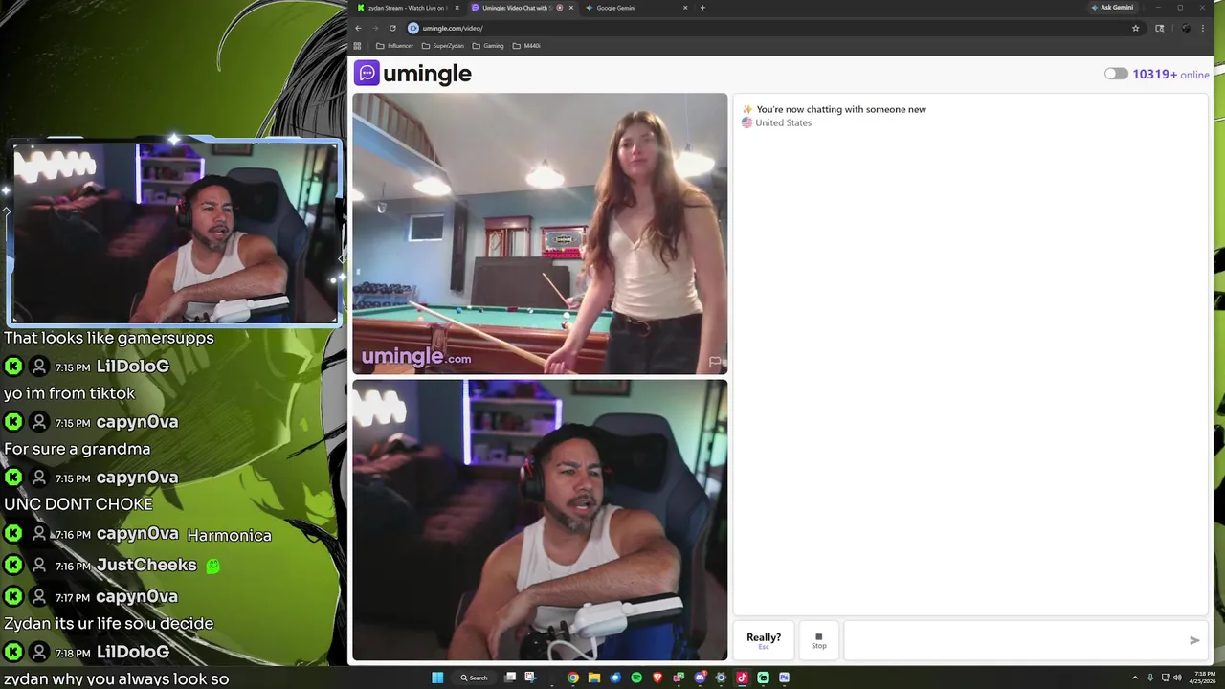Open Brave browser from taskbar
Image resolution: width=1225 pixels, height=689 pixels.
657,678
